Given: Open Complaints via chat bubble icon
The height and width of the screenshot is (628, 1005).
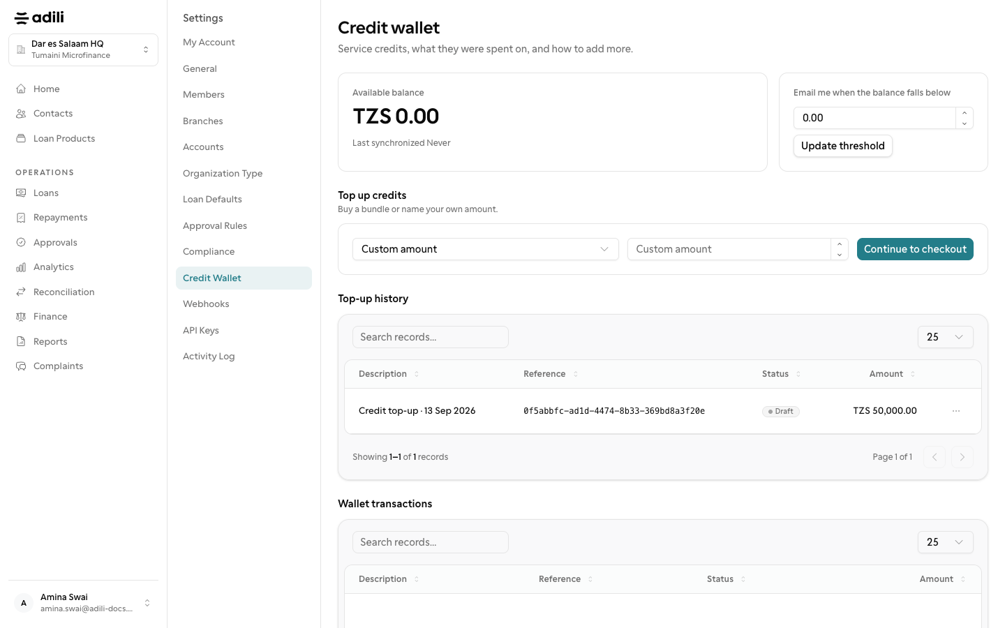Looking at the screenshot, I should [21, 366].
